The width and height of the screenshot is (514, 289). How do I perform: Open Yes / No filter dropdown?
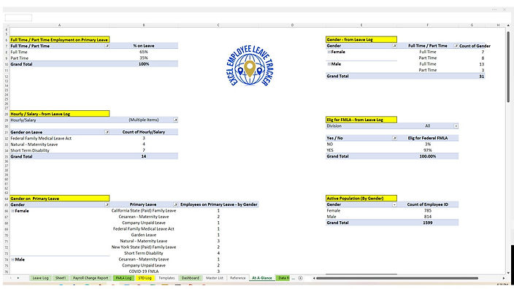coord(394,138)
